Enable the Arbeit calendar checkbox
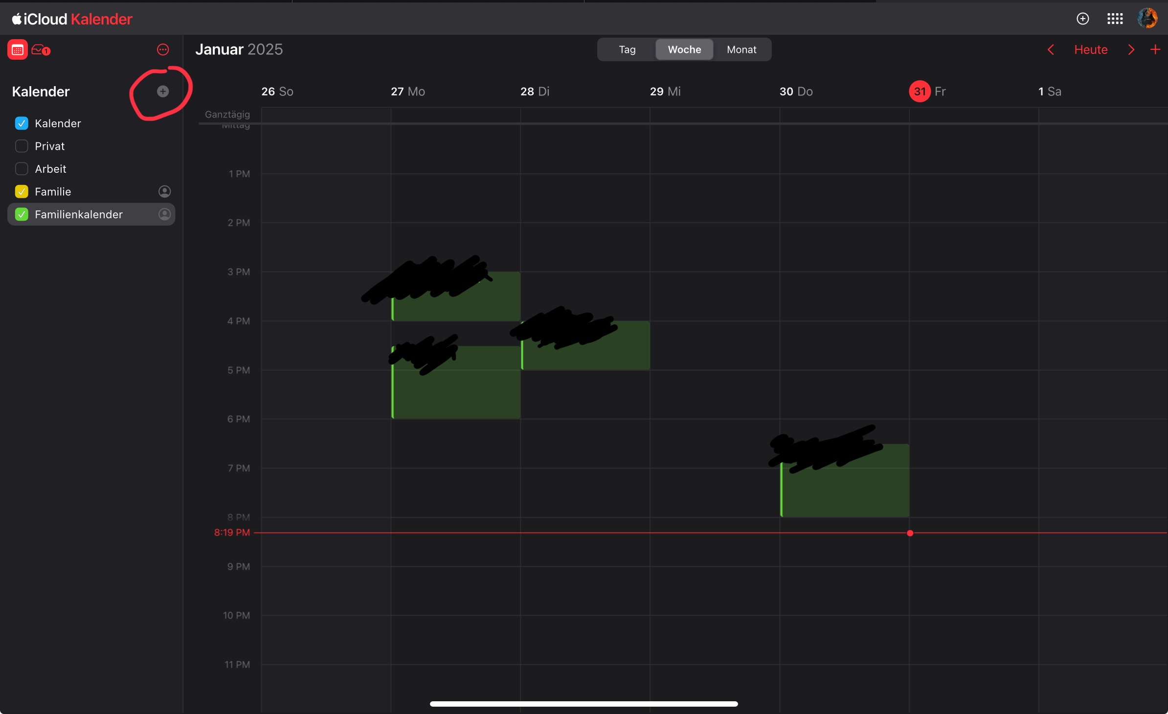Viewport: 1168px width, 714px height. (x=22, y=169)
